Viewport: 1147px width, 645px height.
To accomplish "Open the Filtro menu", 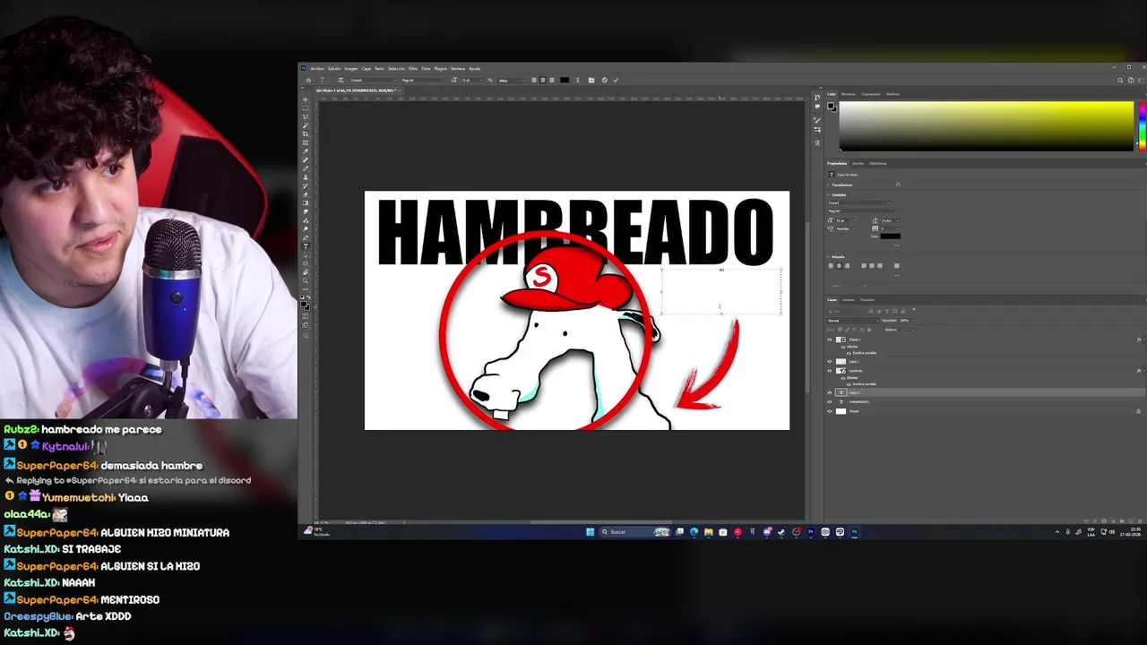I will [x=413, y=68].
